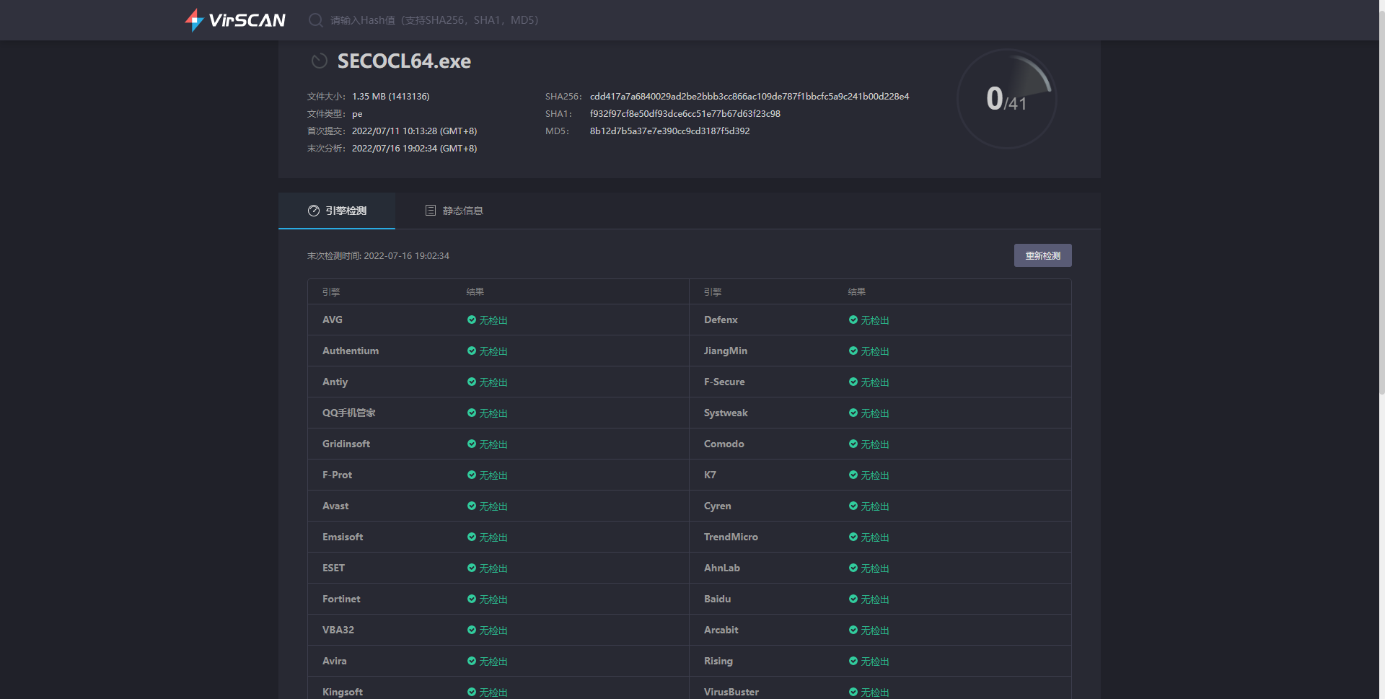The image size is (1385, 699).
Task: Open the 无检出 result for Avast
Action: coord(493,506)
